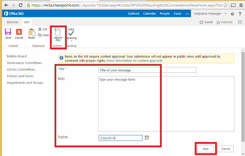Open Policies and Forms link
This screenshot has width=245, height=156.
20,76
